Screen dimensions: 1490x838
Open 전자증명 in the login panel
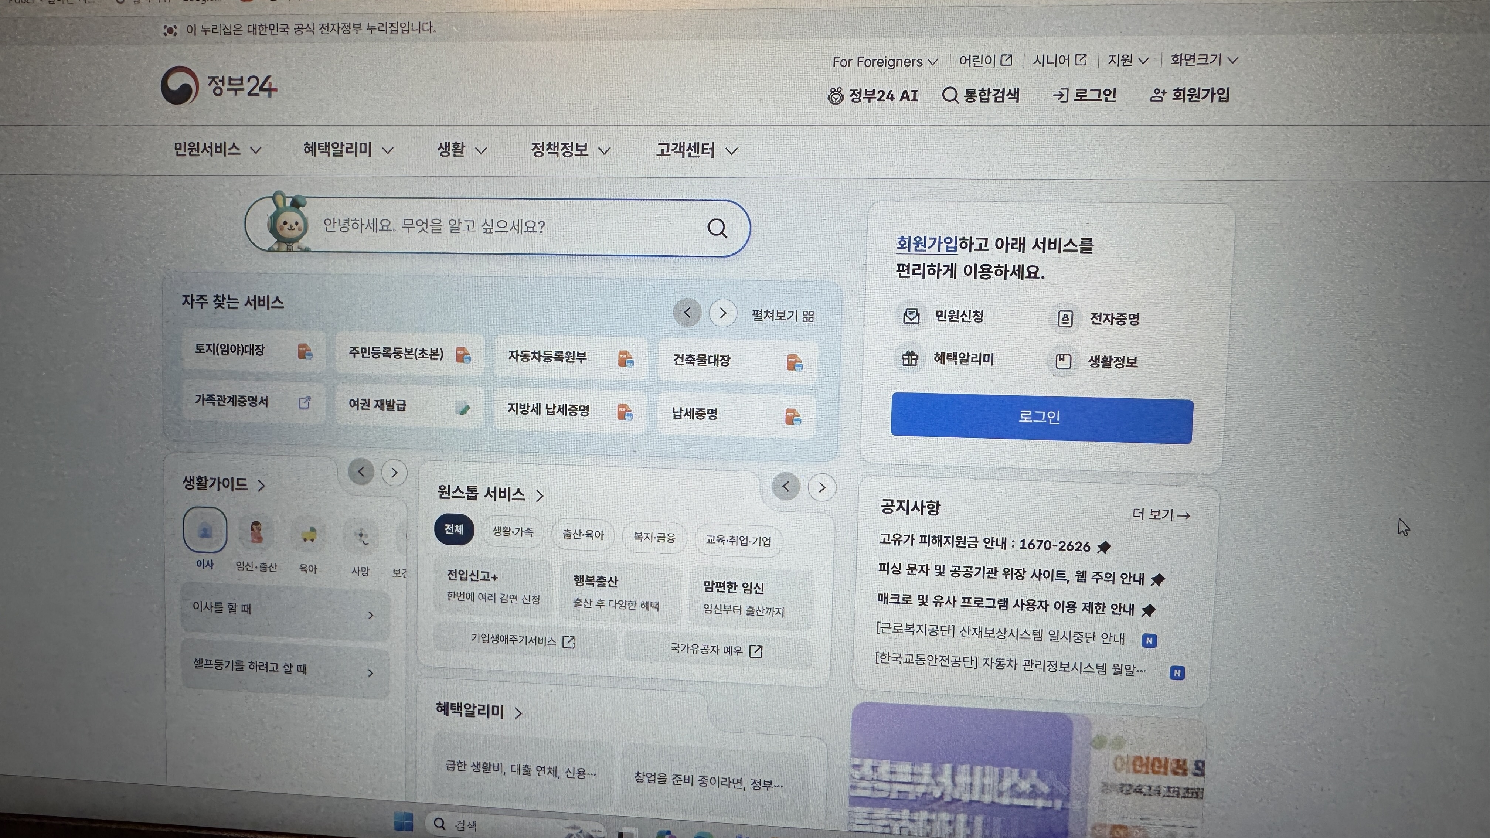pos(1097,318)
